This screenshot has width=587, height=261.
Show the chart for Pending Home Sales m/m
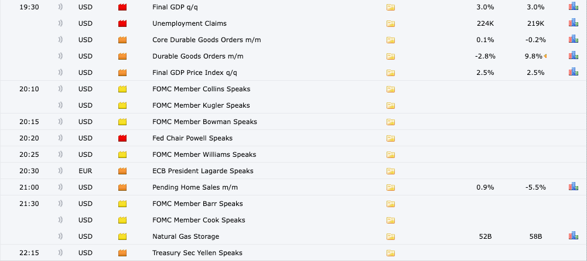click(x=573, y=187)
